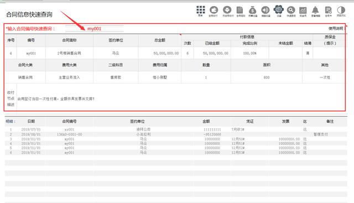Screen dimensions: 354x203
Task: Click the money bag dollar icon
Action: [x=252, y=11]
